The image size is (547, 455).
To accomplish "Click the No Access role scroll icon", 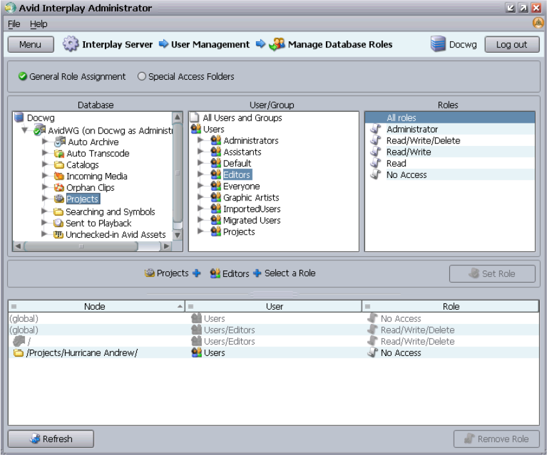I will 375,174.
